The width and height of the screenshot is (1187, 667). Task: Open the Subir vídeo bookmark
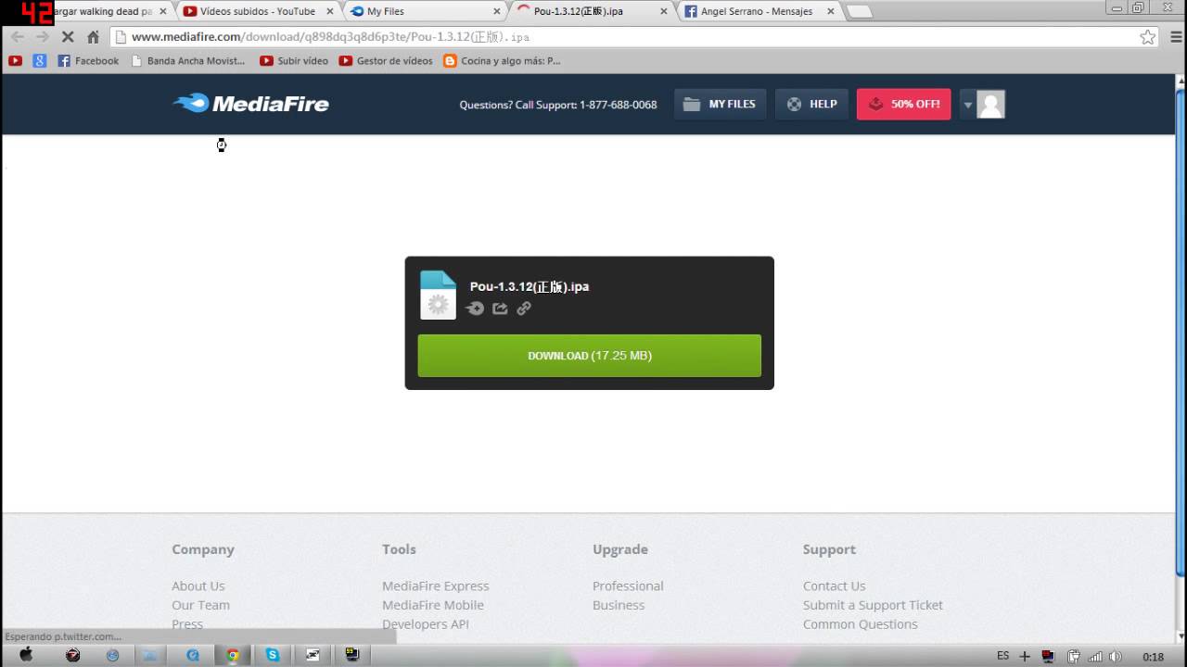(x=294, y=61)
